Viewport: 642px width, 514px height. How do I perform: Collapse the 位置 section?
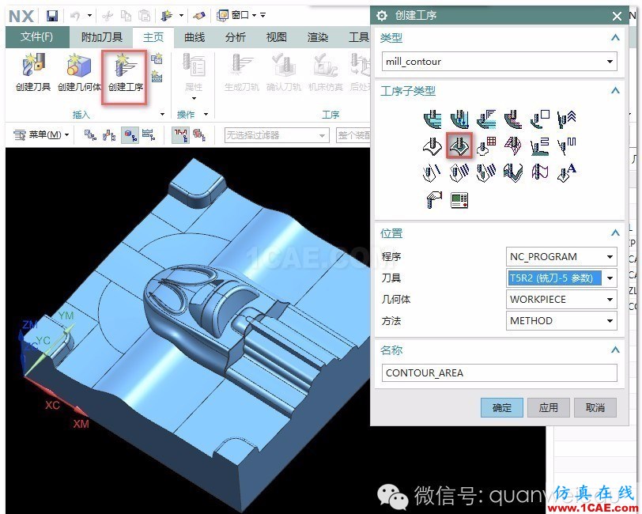[x=614, y=233]
